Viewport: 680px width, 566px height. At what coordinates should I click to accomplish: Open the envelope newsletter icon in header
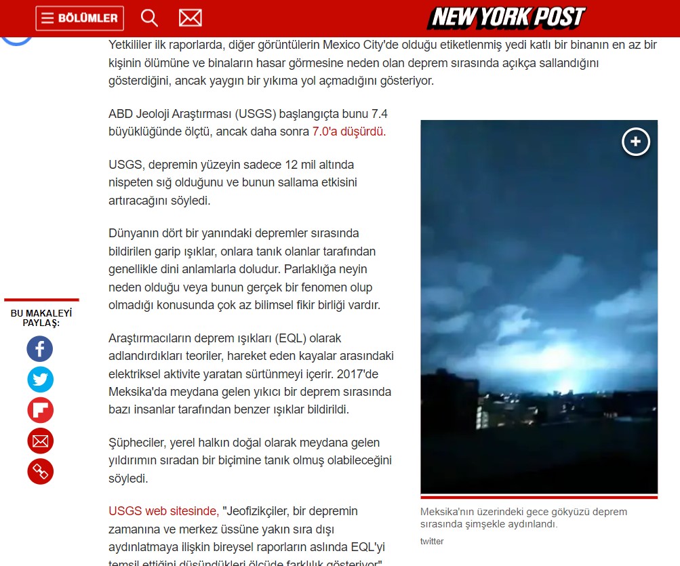[x=191, y=18]
